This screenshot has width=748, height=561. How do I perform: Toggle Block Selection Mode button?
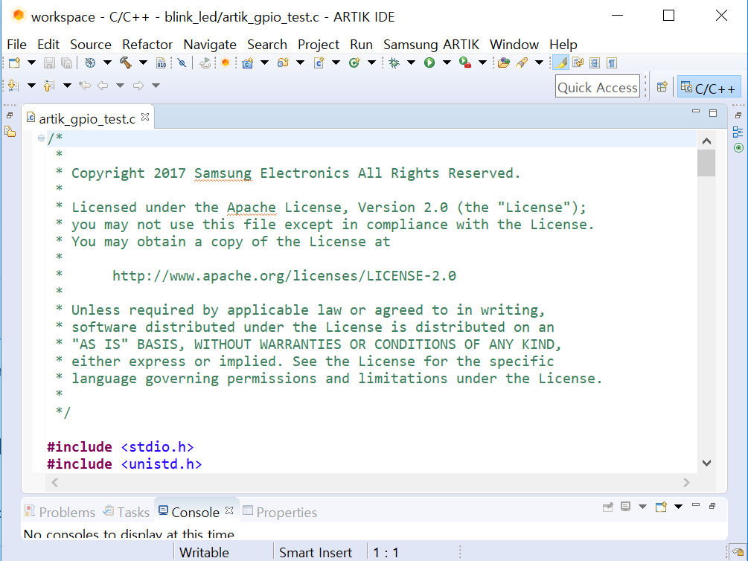pyautogui.click(x=595, y=62)
